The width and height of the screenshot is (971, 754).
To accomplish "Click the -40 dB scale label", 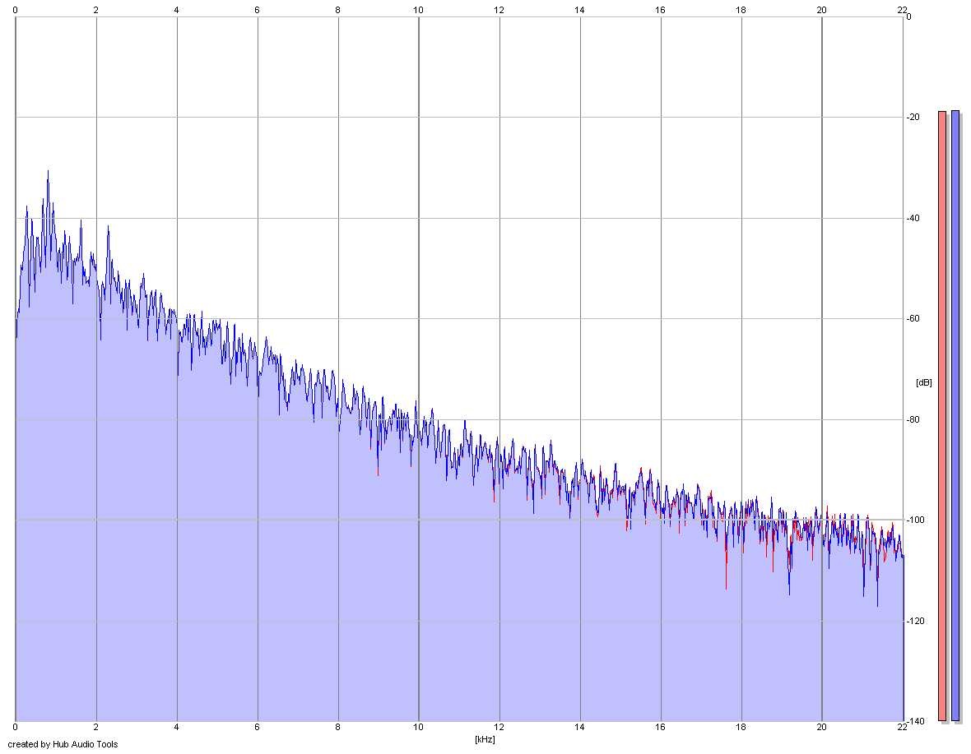I will [913, 219].
